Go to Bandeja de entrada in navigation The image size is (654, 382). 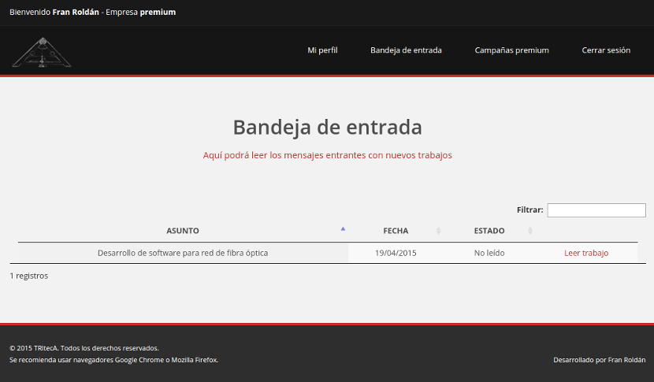406,50
